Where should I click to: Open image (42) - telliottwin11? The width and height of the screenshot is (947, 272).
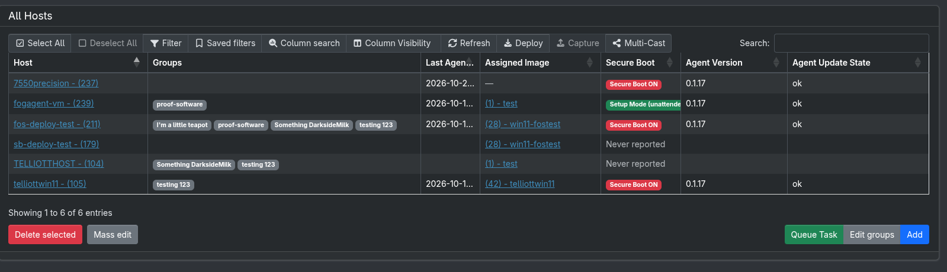[520, 184]
